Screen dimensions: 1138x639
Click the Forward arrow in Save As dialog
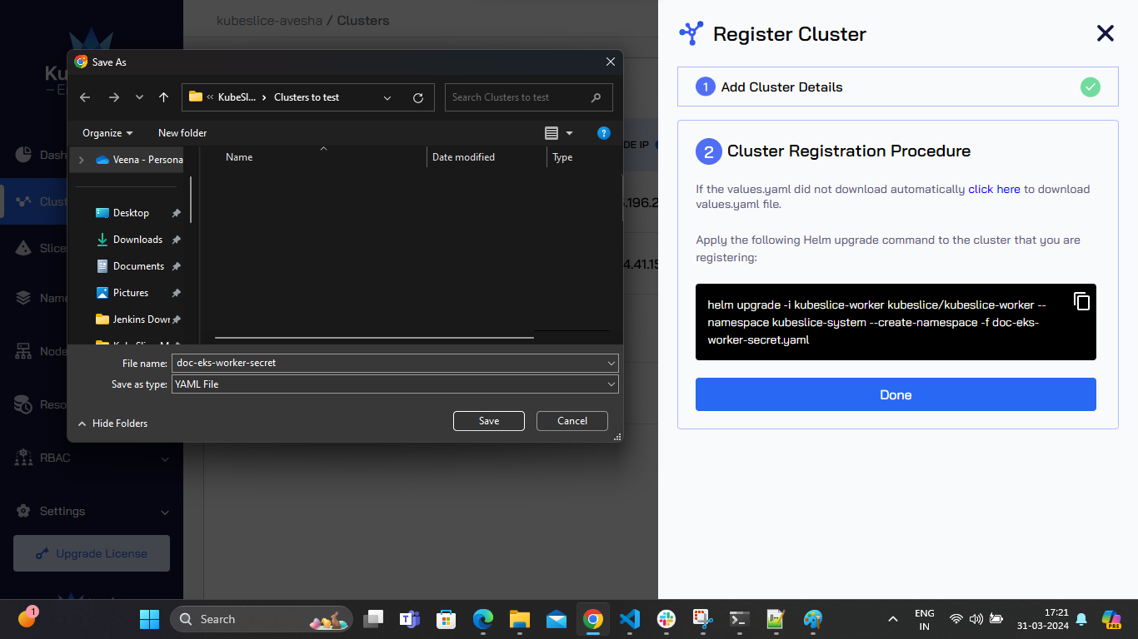114,97
